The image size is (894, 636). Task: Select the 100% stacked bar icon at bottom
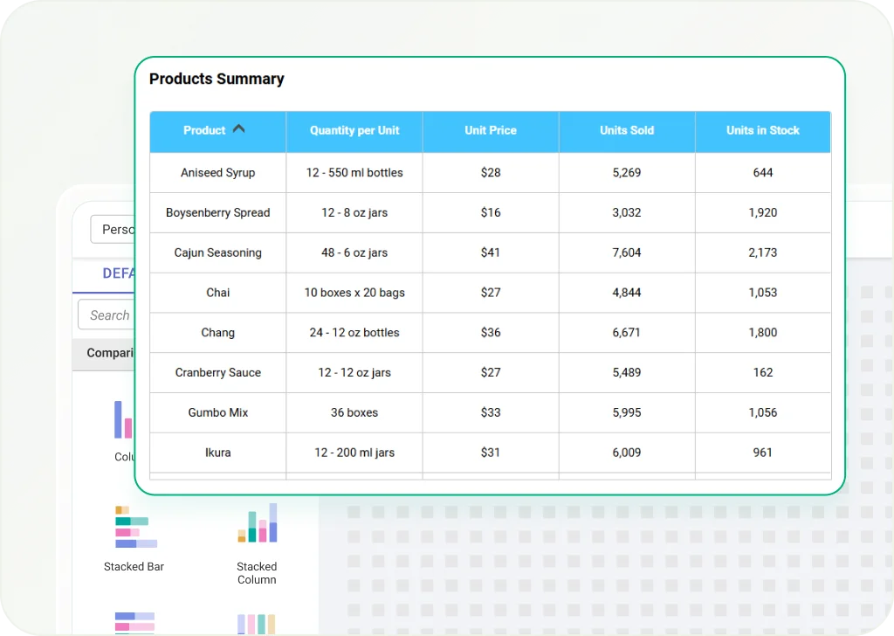pyautogui.click(x=134, y=623)
